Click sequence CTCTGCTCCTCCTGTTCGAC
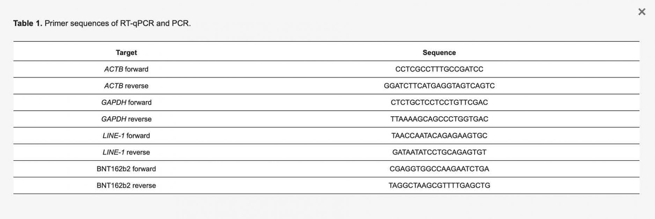The image size is (655, 219). tap(439, 103)
